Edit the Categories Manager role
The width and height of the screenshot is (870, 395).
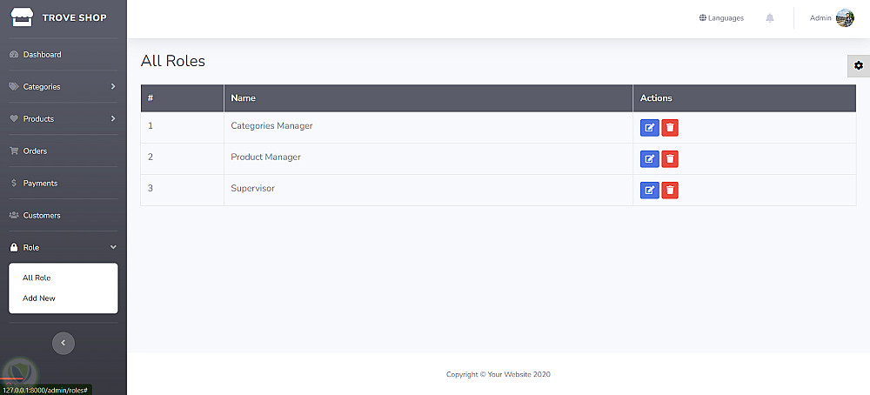pos(649,128)
